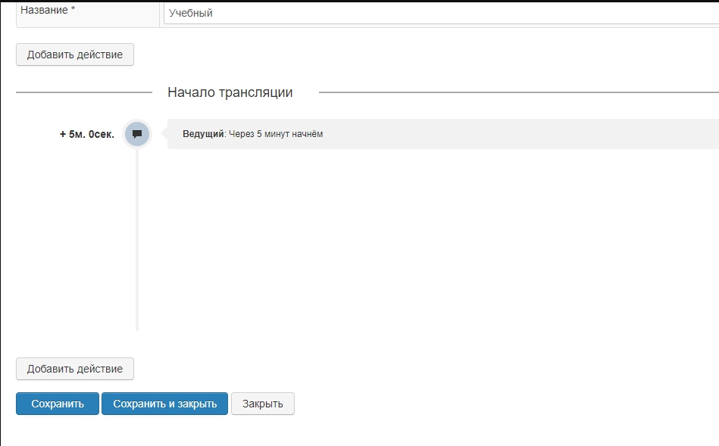Click Сохранить и закрыть button

click(x=164, y=404)
